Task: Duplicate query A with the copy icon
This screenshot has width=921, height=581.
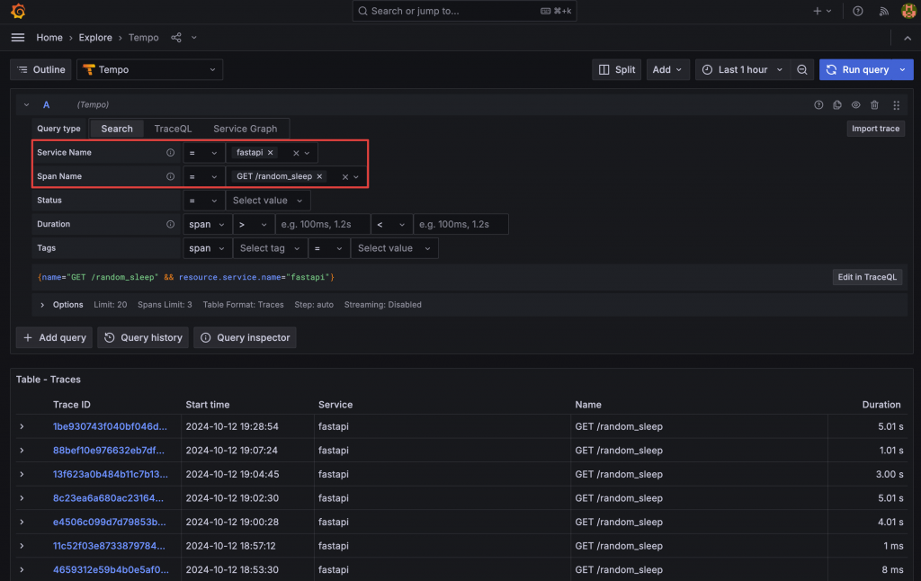Action: [x=837, y=104]
